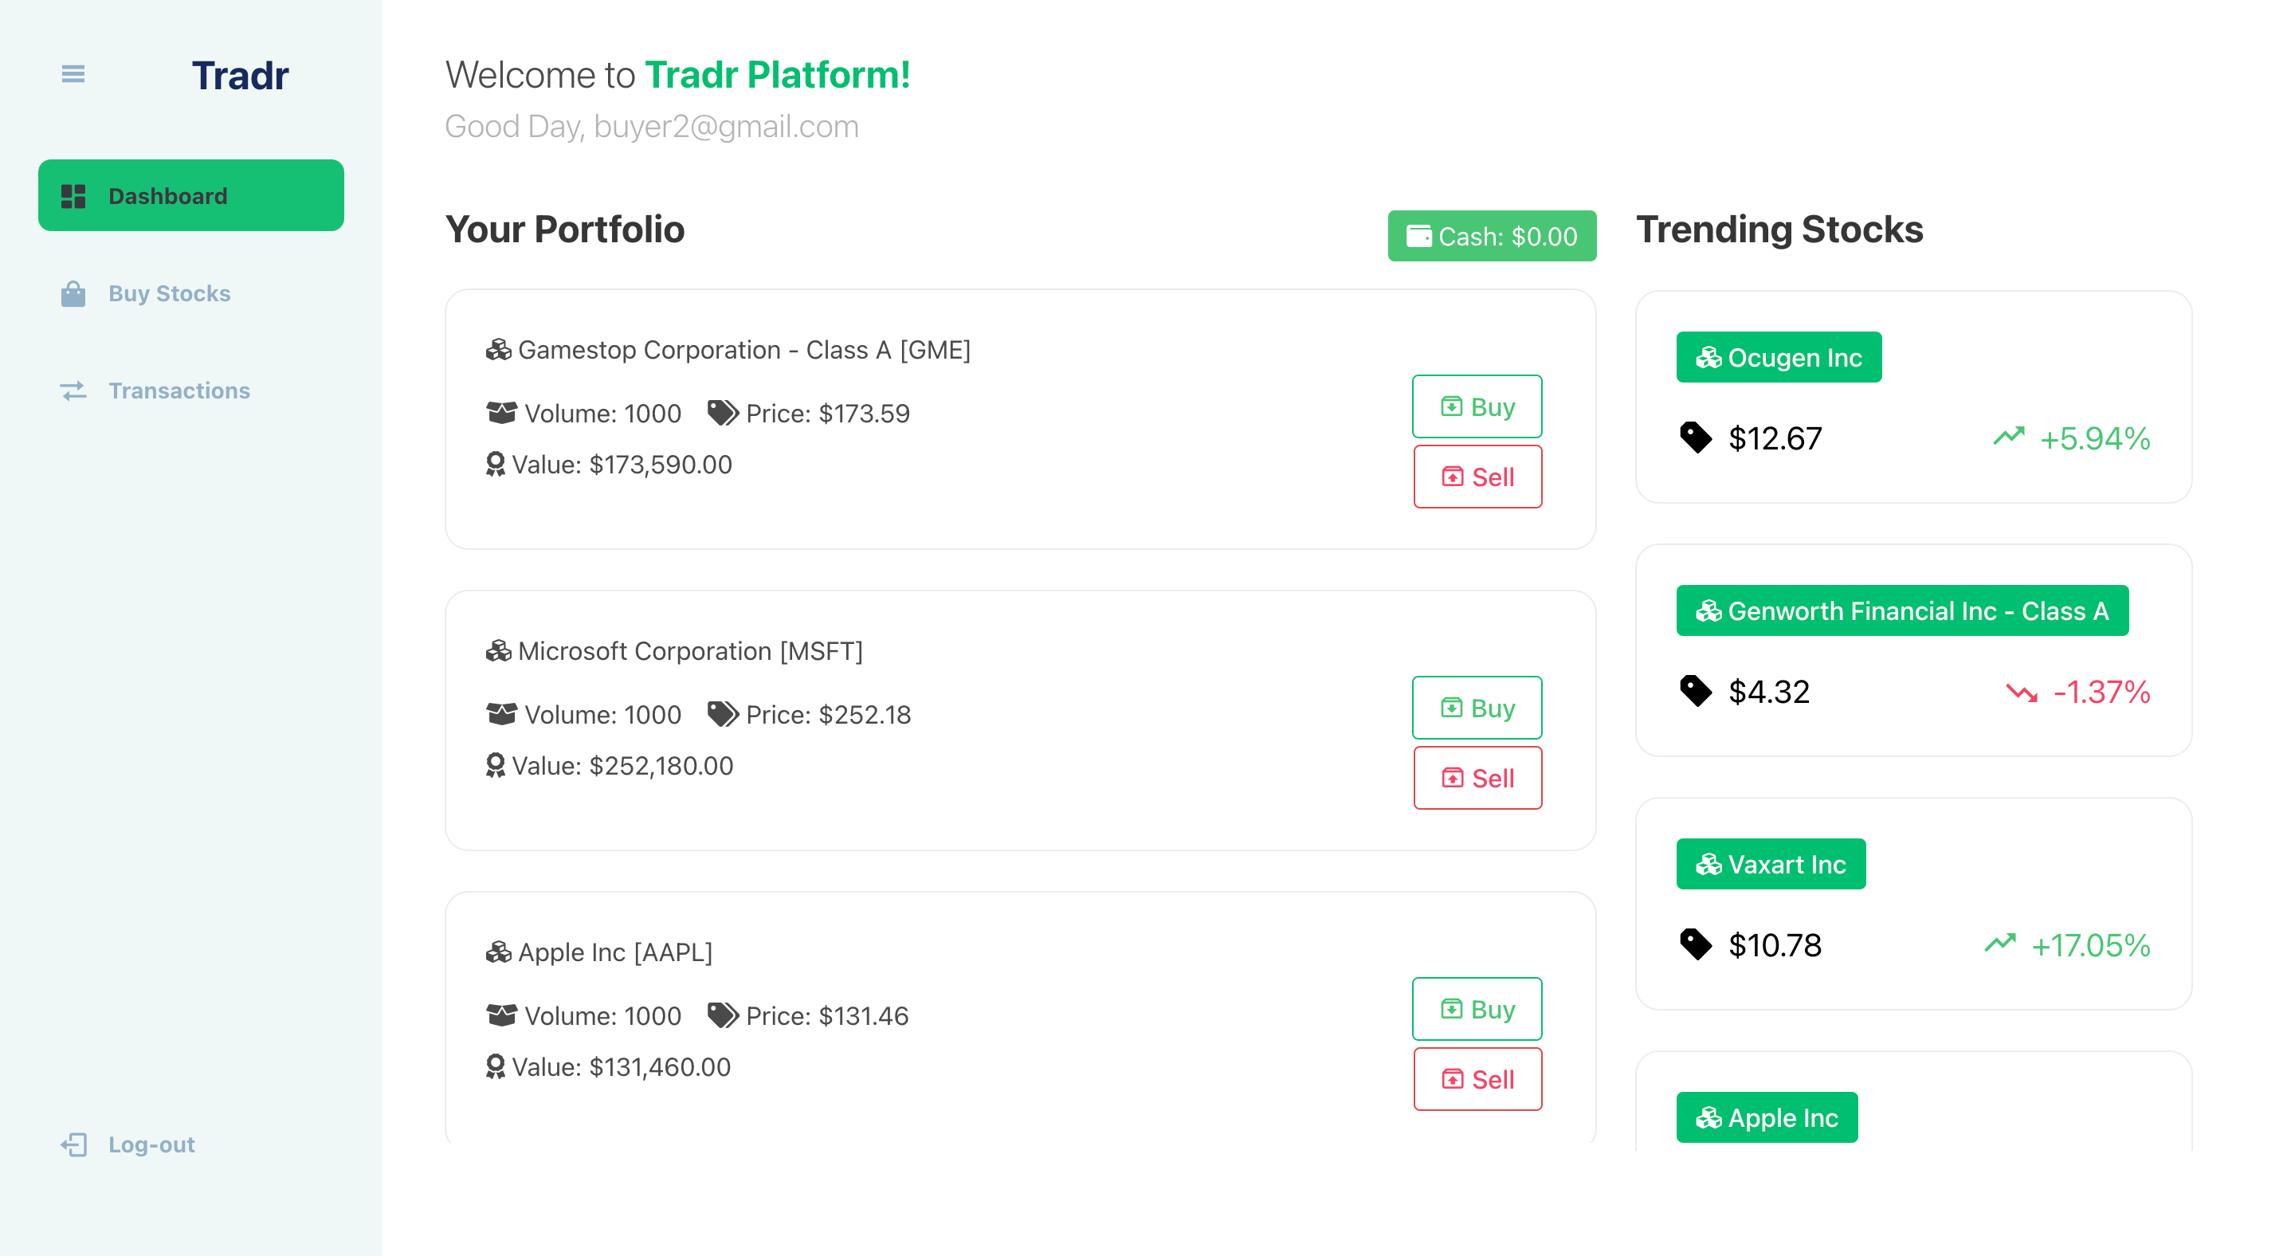The height and width of the screenshot is (1256, 2295).
Task: Click the upward trend icon next to +5.94%
Action: click(2008, 437)
